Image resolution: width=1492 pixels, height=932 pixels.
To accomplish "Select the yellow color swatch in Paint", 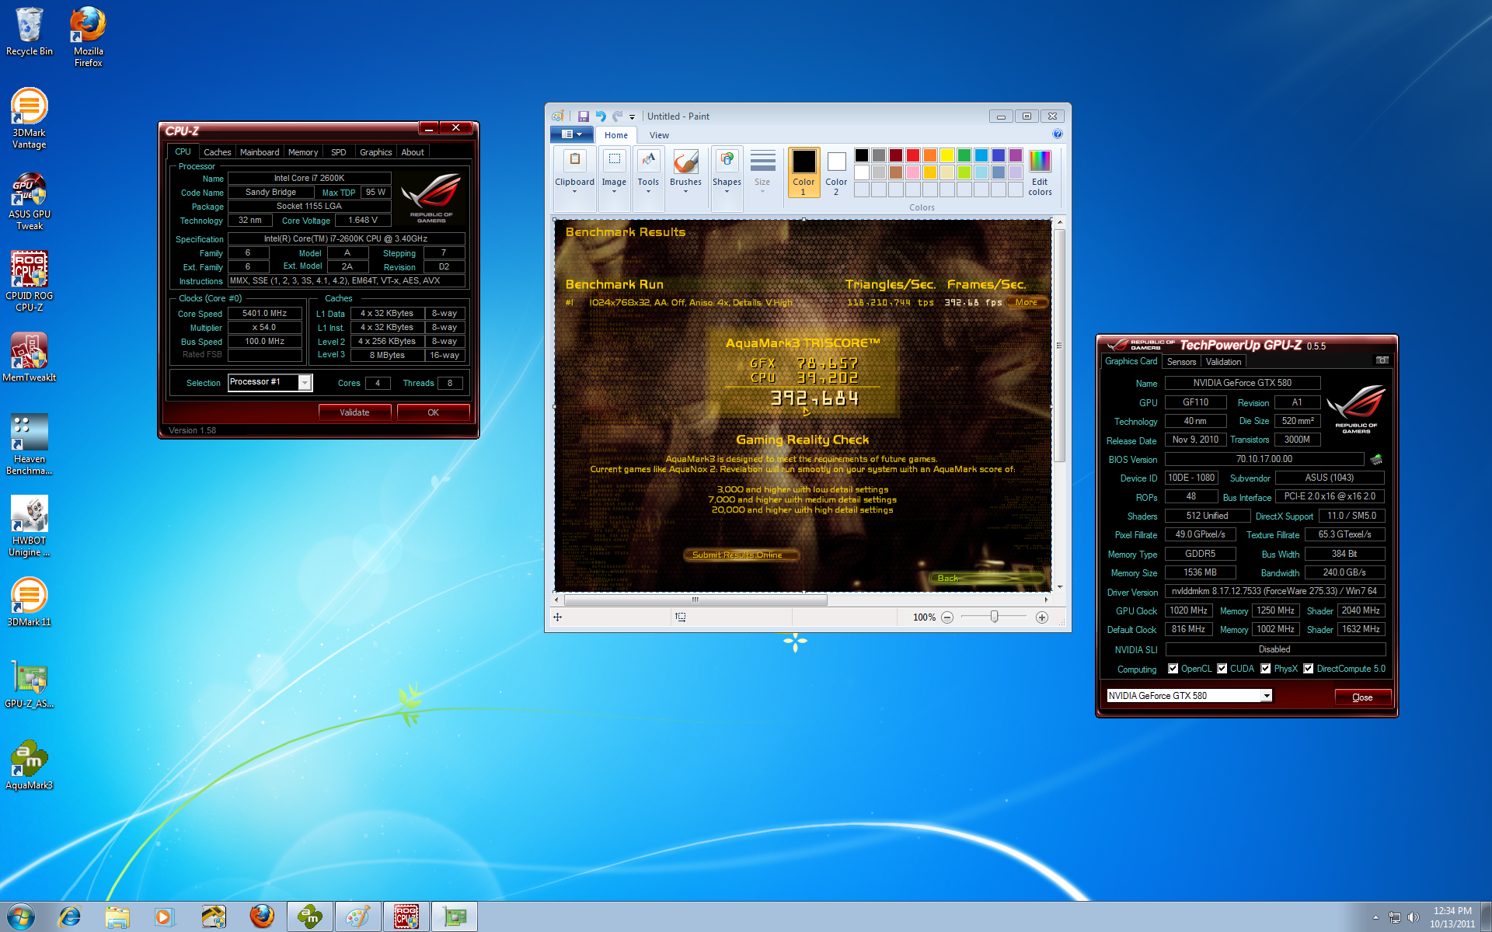I will click(947, 155).
